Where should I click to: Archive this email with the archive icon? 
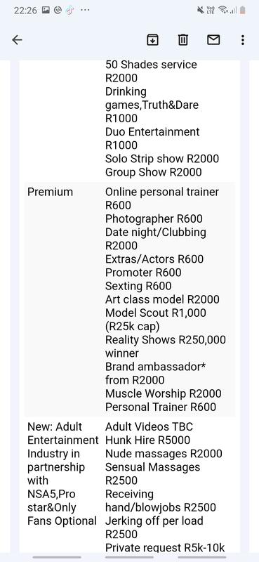(153, 40)
